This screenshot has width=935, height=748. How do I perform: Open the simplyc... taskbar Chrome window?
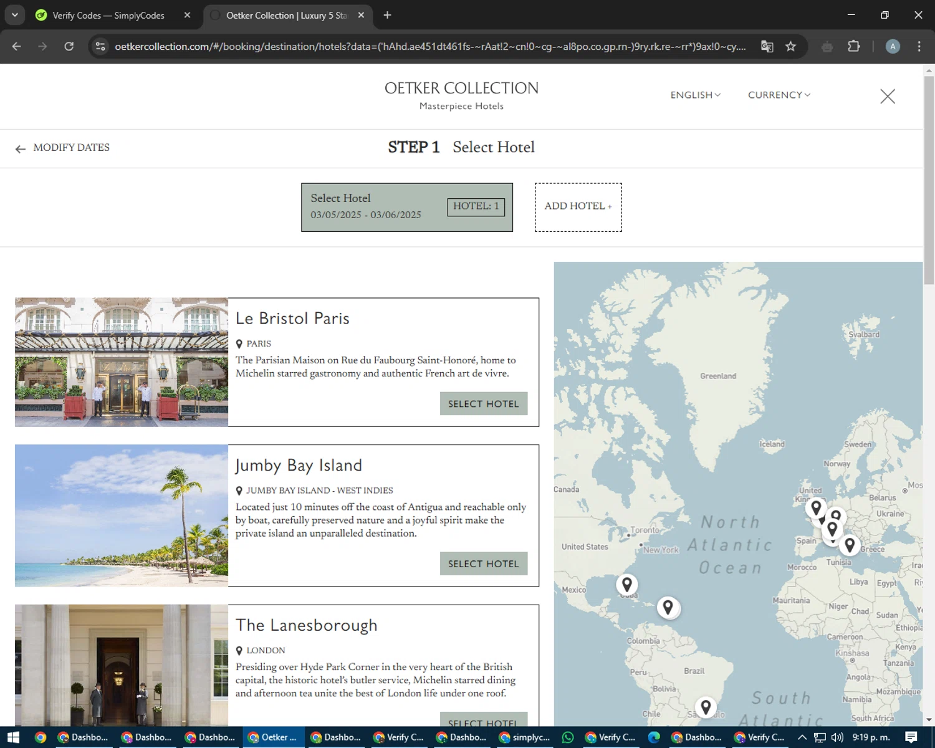coord(525,737)
